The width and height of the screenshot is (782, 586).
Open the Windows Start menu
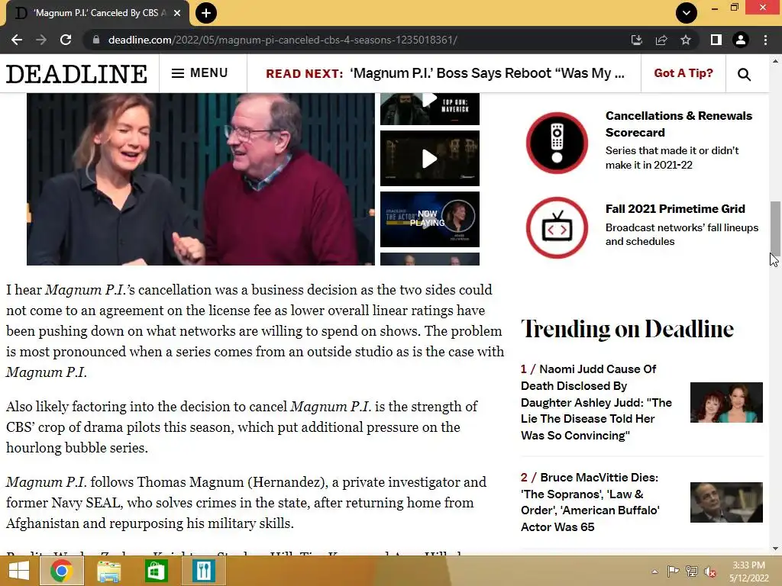(19, 571)
